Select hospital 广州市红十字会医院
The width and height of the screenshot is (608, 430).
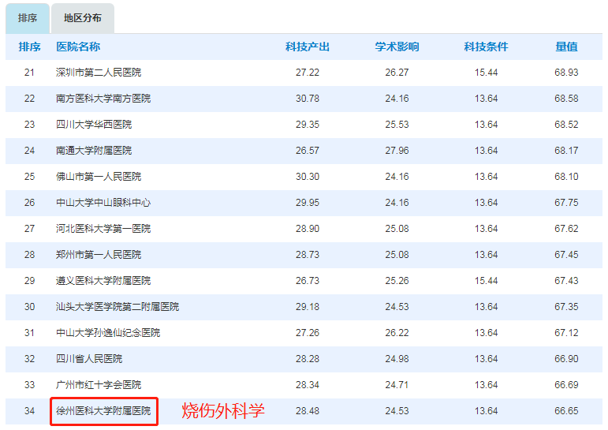99,384
